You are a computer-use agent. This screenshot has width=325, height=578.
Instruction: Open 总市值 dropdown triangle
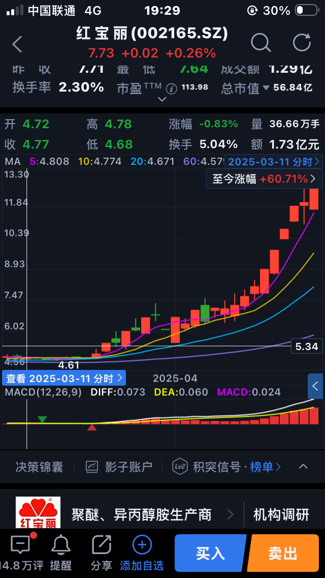(x=266, y=88)
